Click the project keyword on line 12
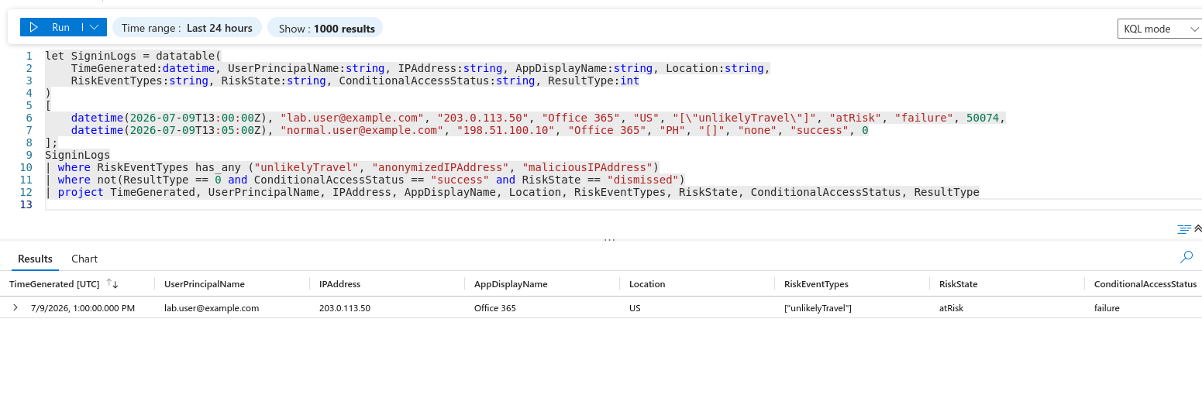The image size is (1202, 415). tap(81, 192)
